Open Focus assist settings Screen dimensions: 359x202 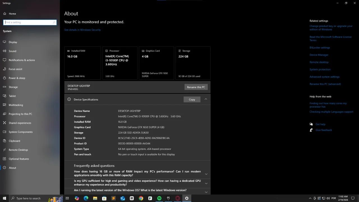pos(15,69)
